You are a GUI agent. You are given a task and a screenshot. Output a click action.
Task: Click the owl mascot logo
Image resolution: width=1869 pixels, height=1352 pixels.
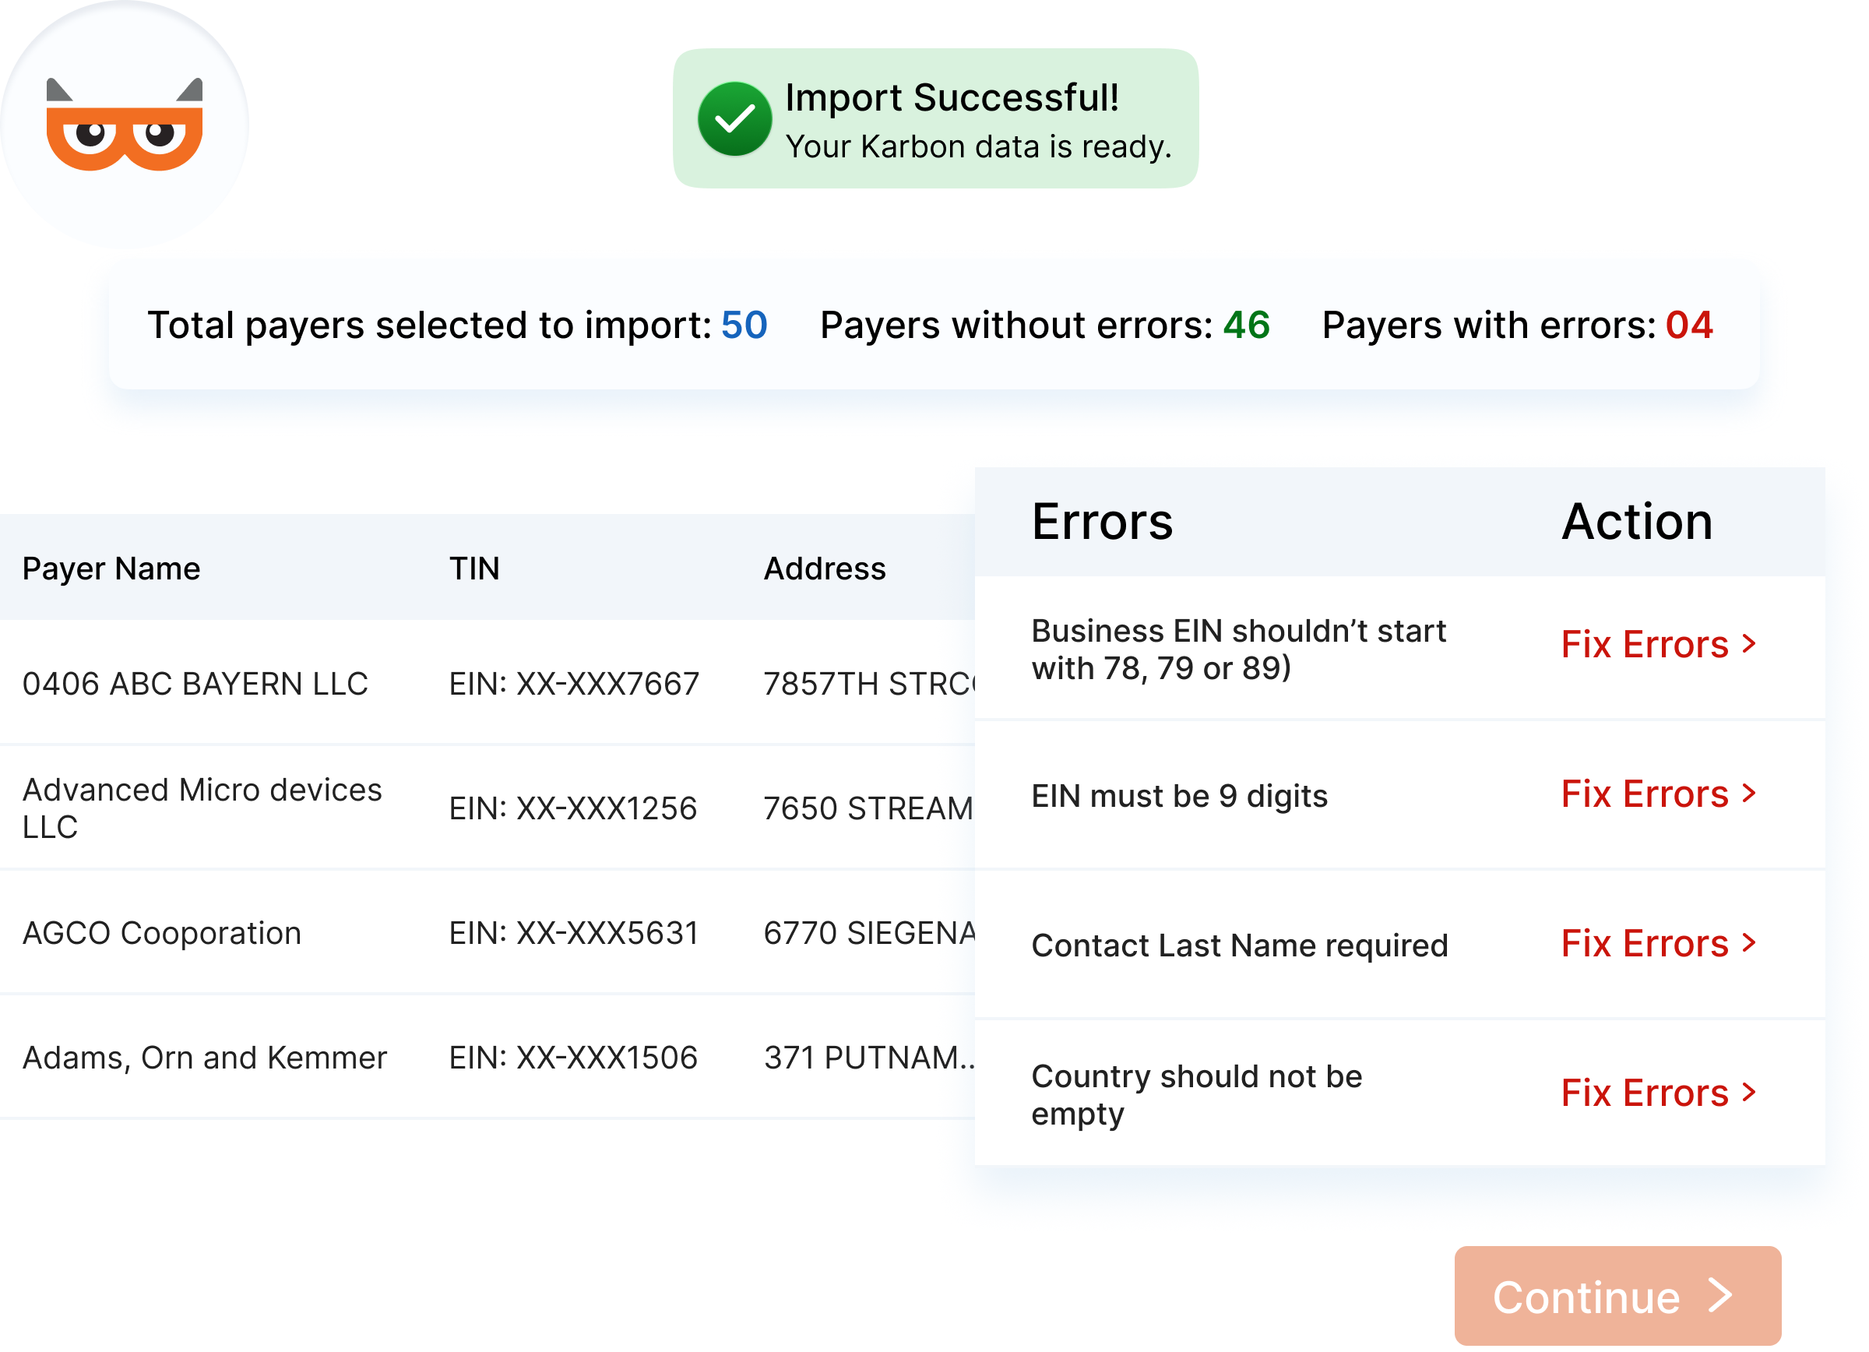124,125
